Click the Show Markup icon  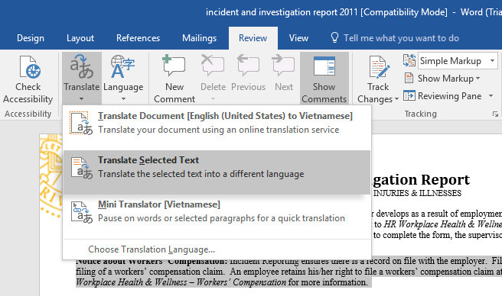point(409,78)
